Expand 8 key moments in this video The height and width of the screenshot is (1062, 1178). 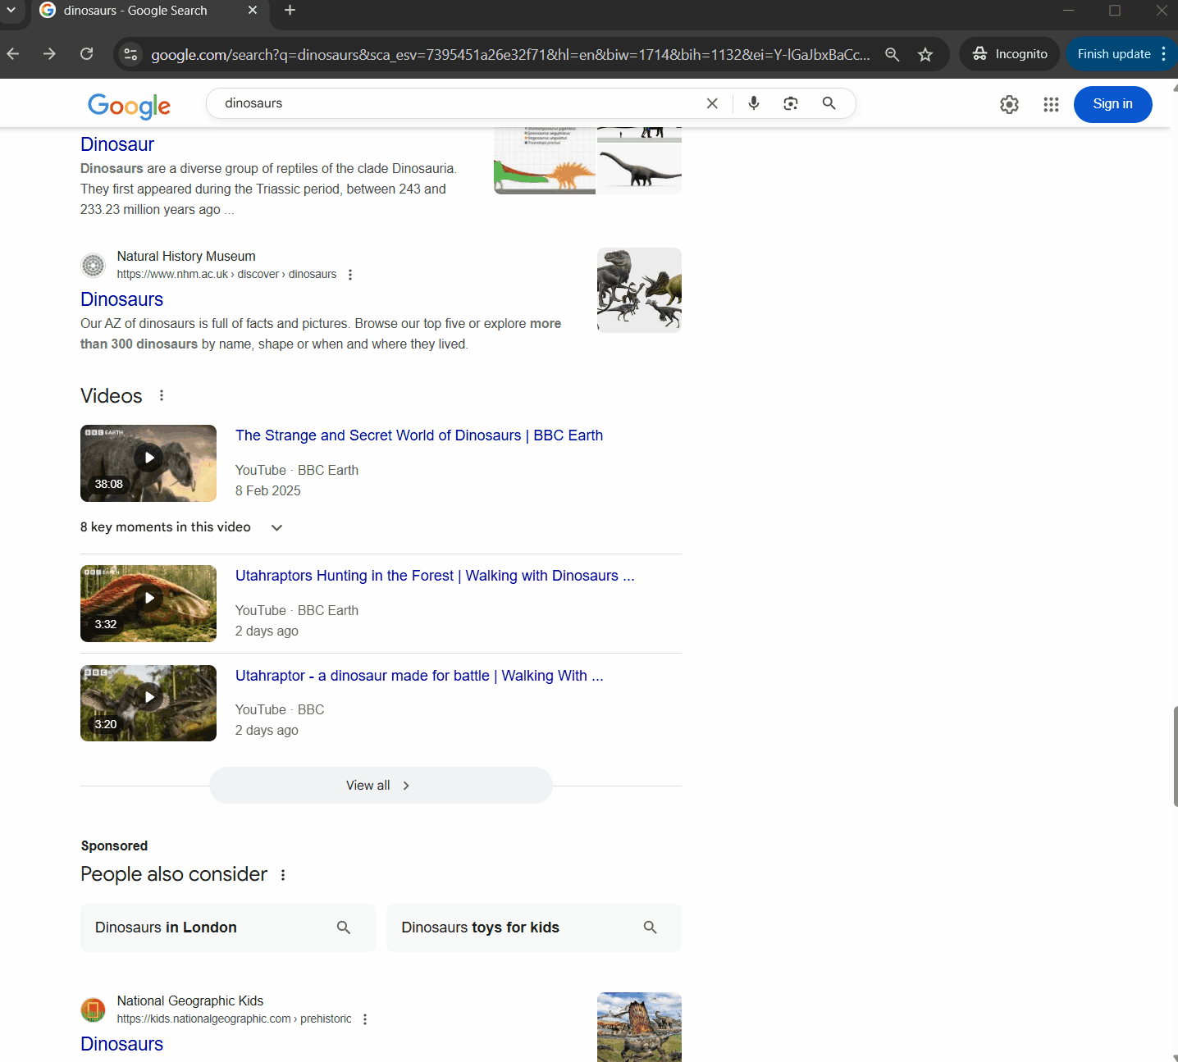coord(276,527)
